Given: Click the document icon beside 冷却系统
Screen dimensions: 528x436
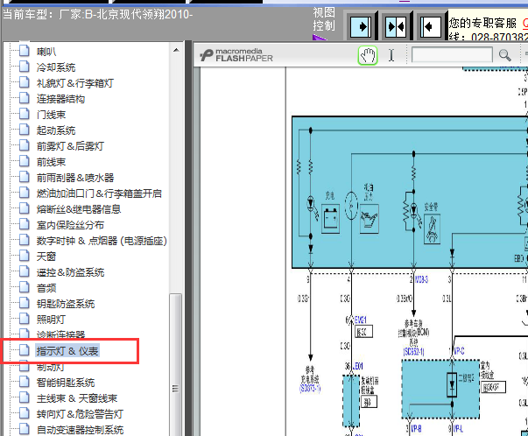Looking at the screenshot, I should pos(25,67).
